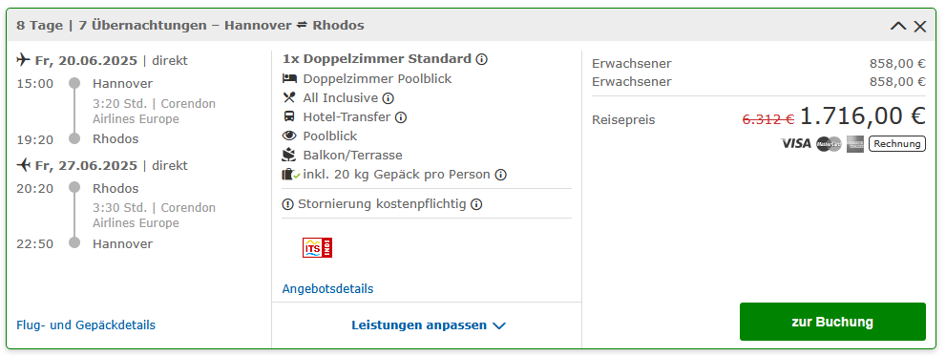Collapse the offer with the upward chevron
The width and height of the screenshot is (946, 356).
point(898,26)
